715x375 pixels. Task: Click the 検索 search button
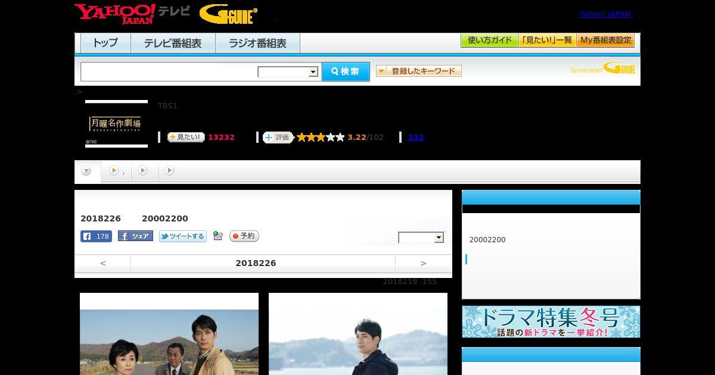(346, 71)
